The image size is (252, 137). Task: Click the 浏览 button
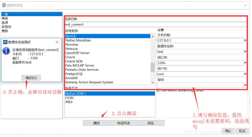point(151,123)
